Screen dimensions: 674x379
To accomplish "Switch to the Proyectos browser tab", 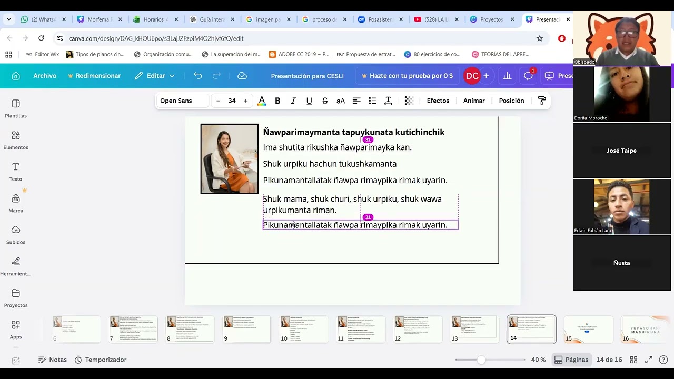I will pyautogui.click(x=492, y=19).
